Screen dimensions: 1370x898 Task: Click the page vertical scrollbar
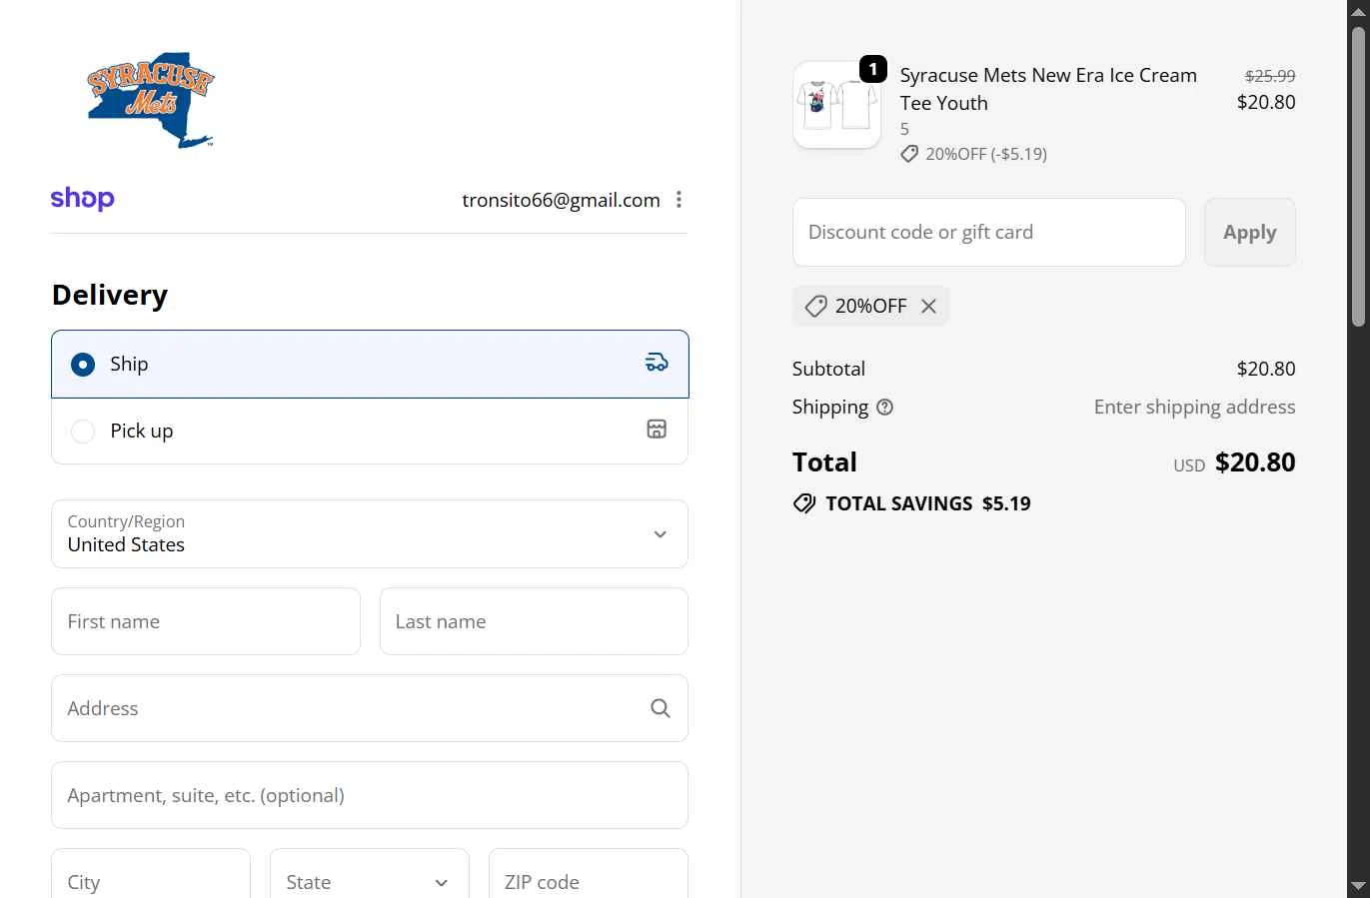click(1358, 180)
